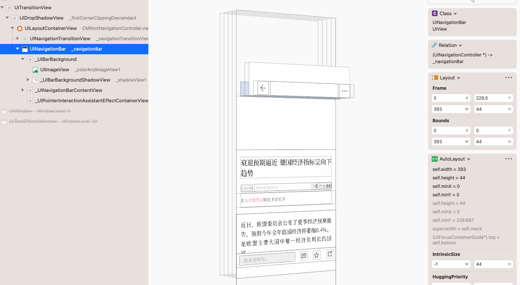520x285 pixels.
Task: Expand the UINavigationTransitionView node
Action: (18, 38)
